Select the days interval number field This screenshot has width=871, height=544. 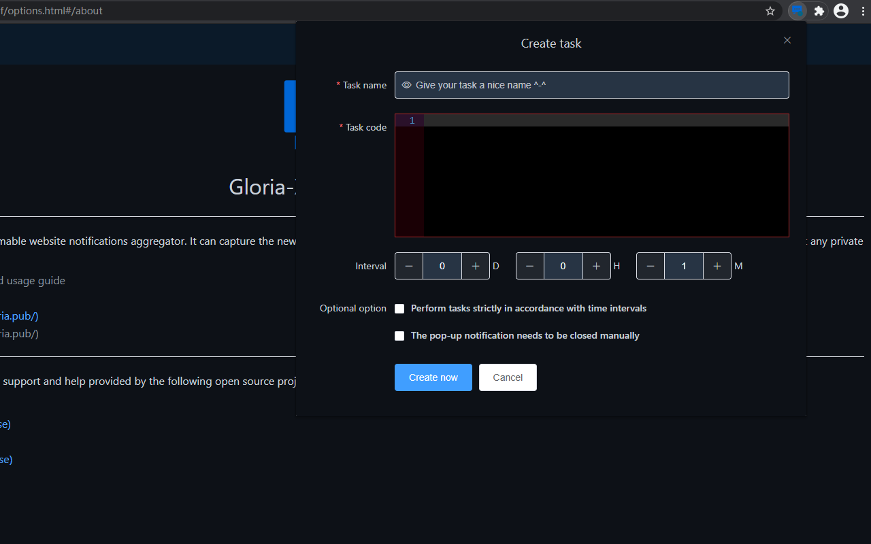[x=442, y=266]
